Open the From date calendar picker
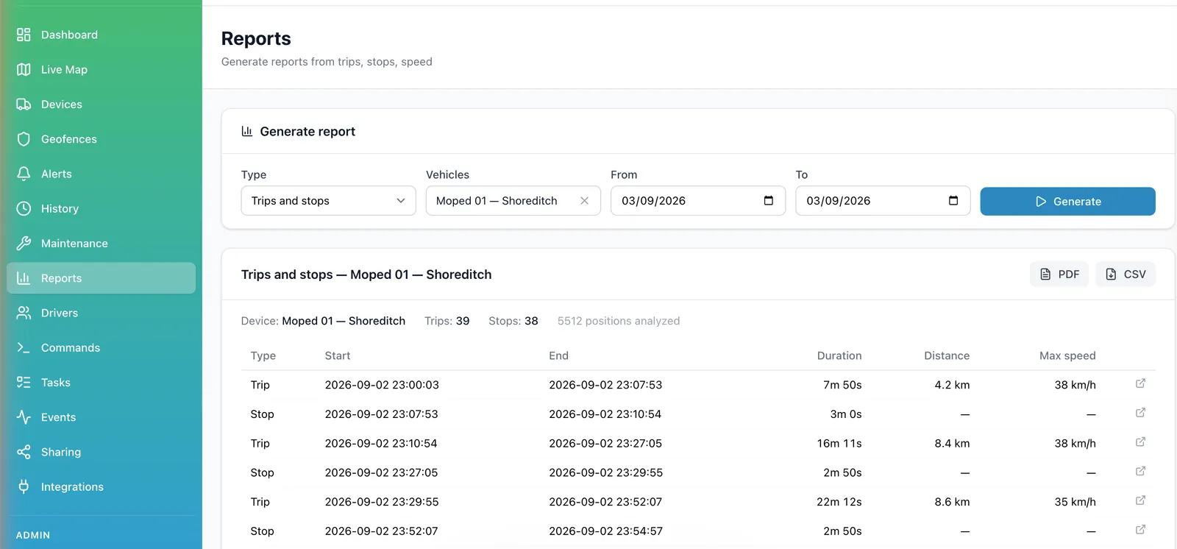The height and width of the screenshot is (549, 1177). (x=769, y=201)
